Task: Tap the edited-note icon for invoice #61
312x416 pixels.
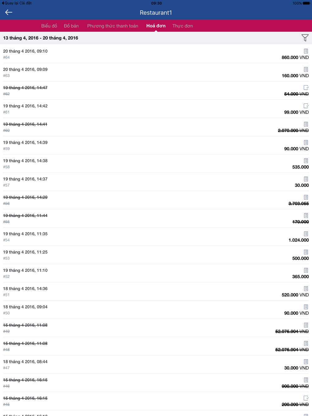Action: (x=306, y=106)
